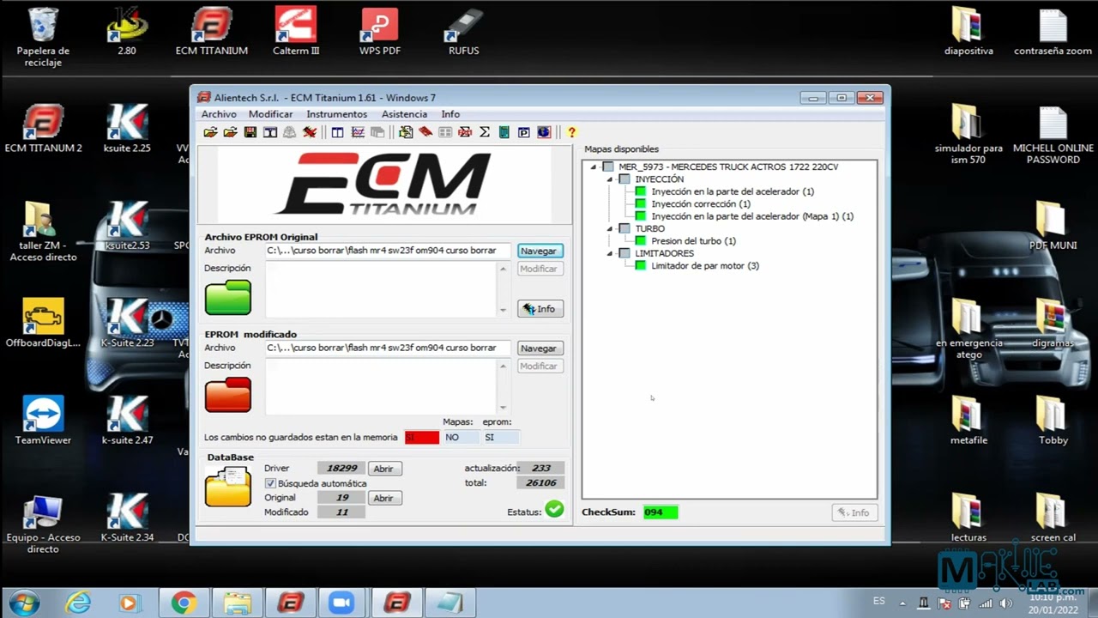
Task: Select Papelera de reciclaje desktop icon
Action: pos(43,37)
